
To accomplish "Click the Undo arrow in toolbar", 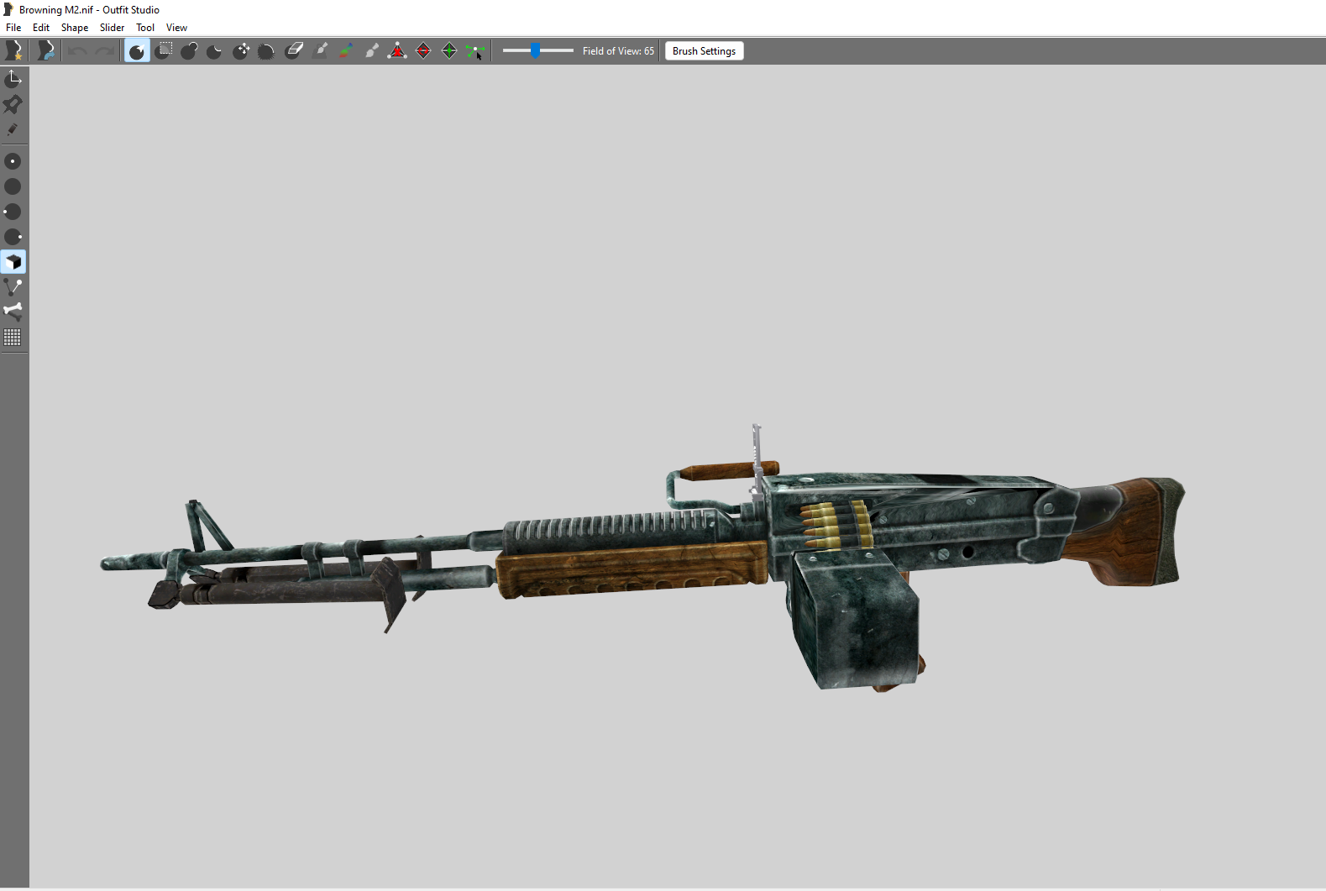I will pyautogui.click(x=77, y=51).
